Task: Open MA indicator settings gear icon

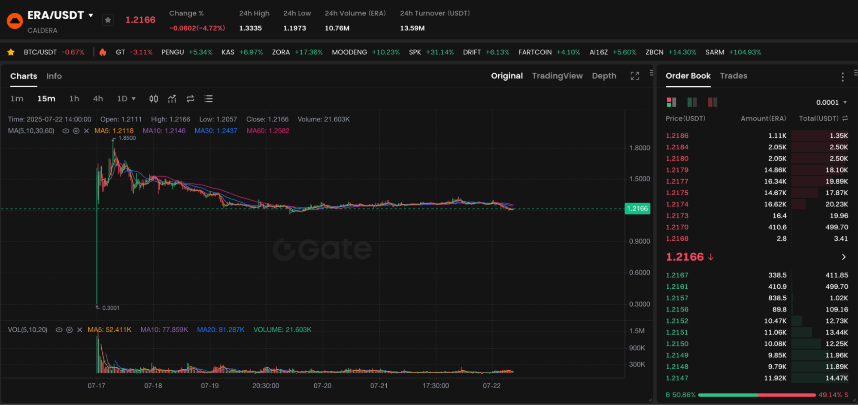Action: pos(76,131)
